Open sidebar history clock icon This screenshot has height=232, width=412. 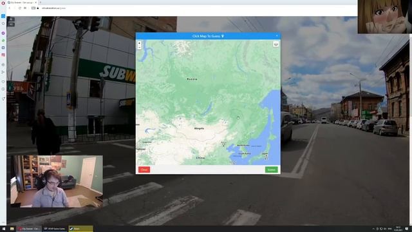tap(3, 89)
